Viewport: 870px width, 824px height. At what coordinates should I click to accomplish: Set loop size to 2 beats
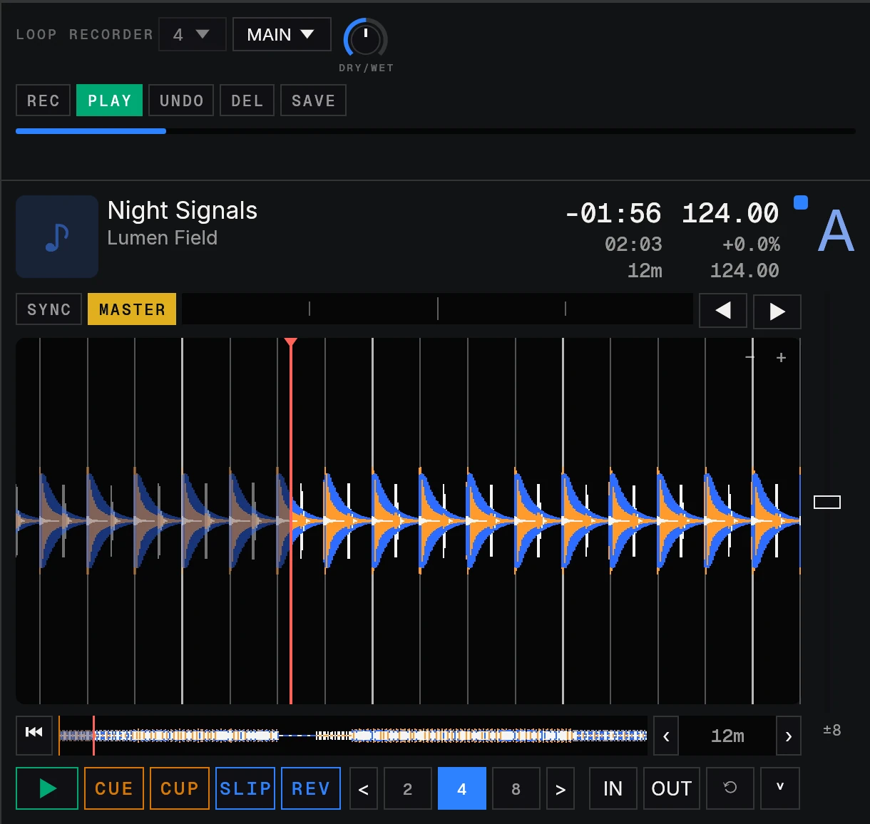[408, 789]
